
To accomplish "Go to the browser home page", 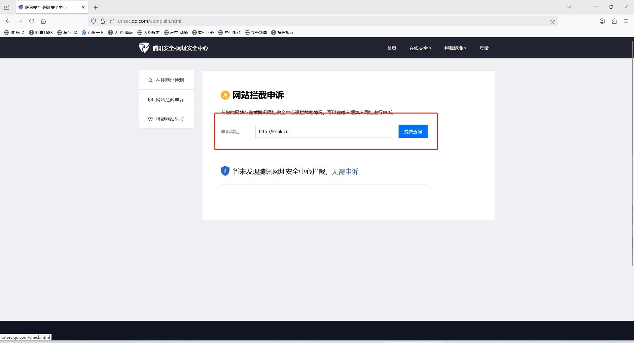I will pos(43,21).
